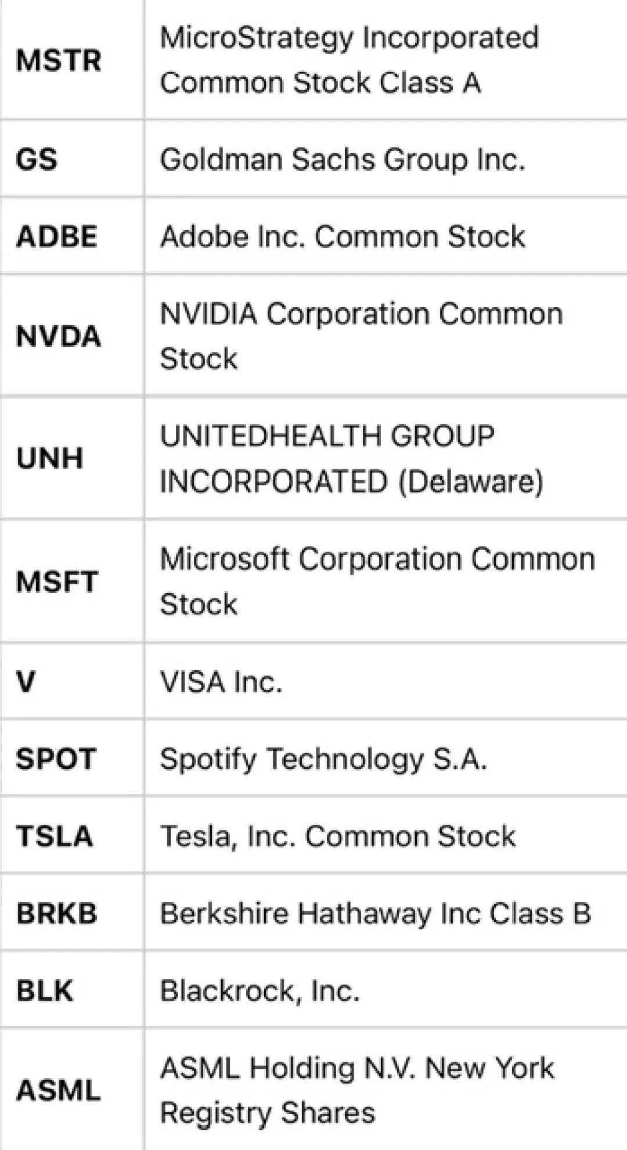Click the GS ticker symbol
The height and width of the screenshot is (1150, 627).
click(37, 159)
